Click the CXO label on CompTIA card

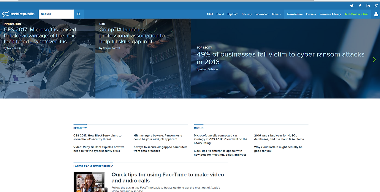tap(102, 24)
